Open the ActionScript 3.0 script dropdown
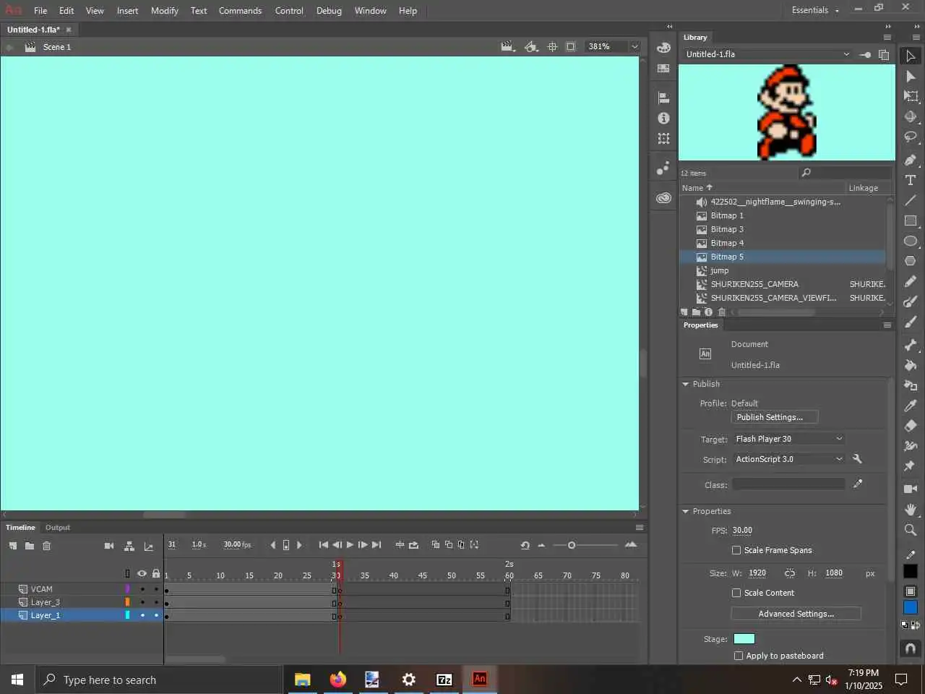This screenshot has width=925, height=694. (x=789, y=459)
